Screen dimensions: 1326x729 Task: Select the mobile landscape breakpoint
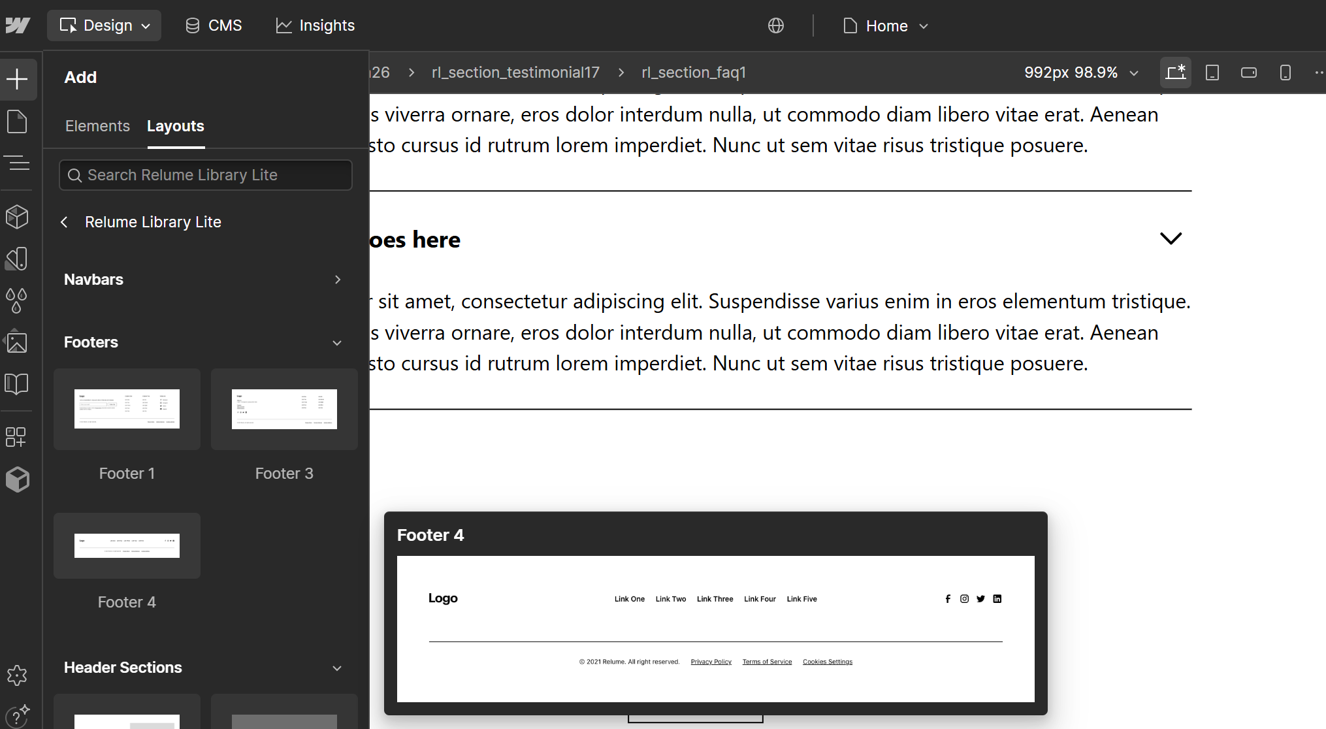click(1248, 73)
